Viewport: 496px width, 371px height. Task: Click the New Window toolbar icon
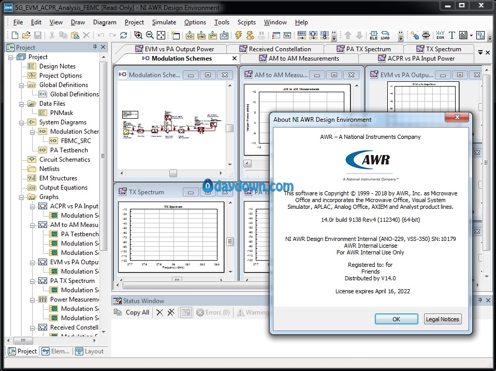pos(175,35)
